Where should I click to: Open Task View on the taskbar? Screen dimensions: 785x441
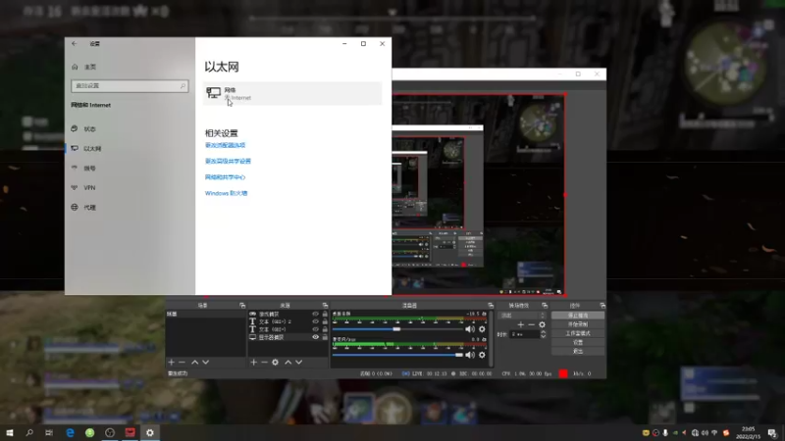click(48, 432)
